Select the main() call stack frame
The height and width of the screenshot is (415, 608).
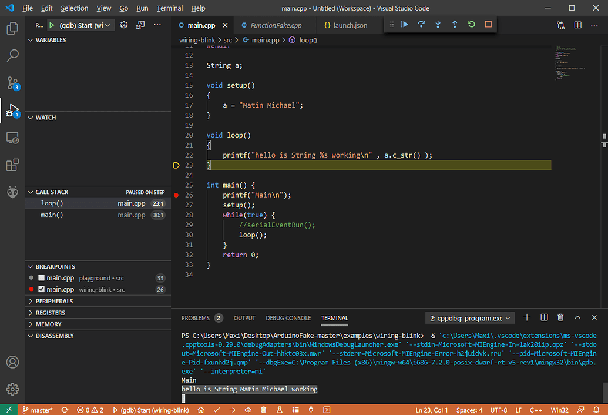(52, 215)
